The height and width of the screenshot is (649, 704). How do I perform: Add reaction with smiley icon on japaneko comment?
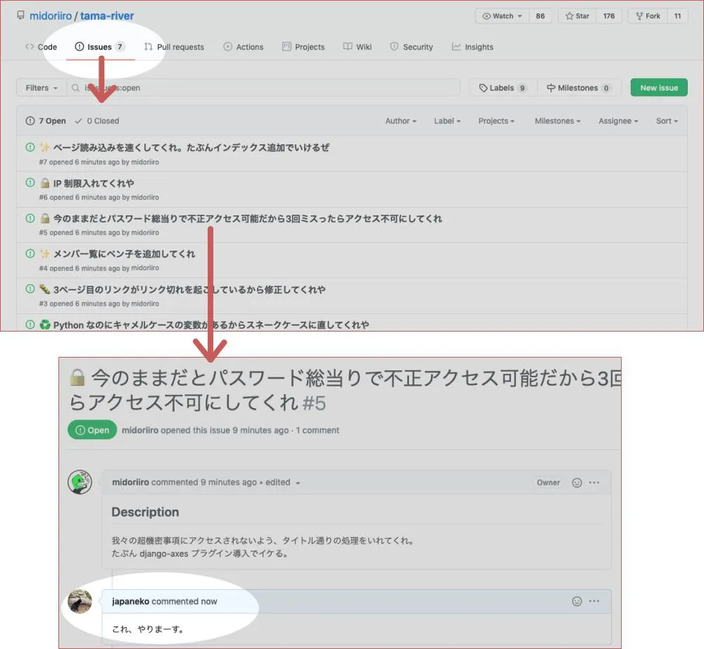point(577,601)
